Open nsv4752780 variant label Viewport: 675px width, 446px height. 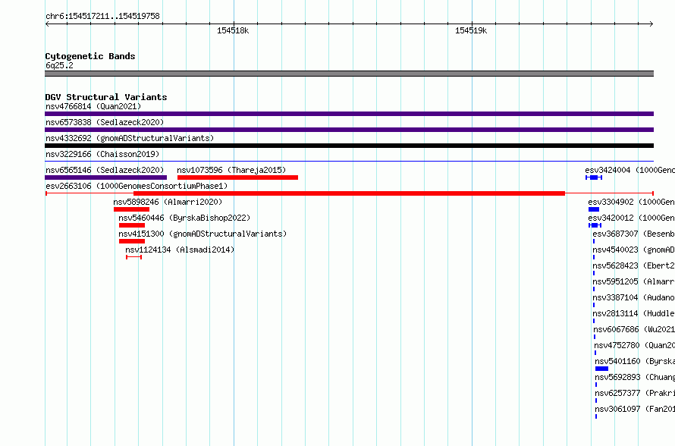click(x=635, y=345)
